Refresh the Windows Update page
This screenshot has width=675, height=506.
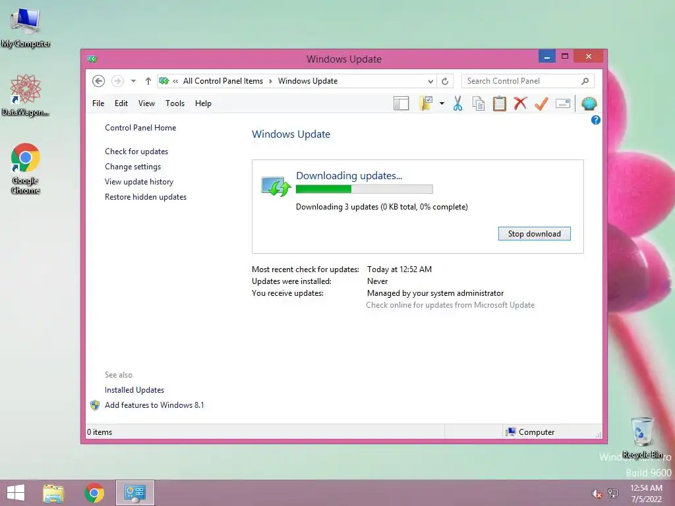click(x=445, y=81)
